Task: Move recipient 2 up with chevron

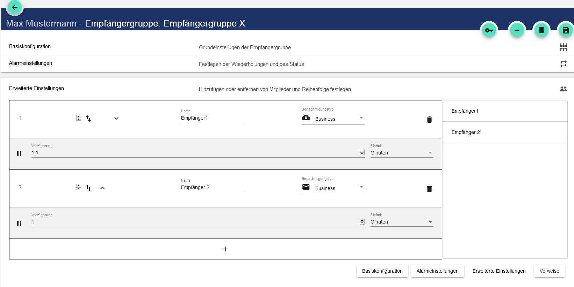Action: tap(102, 188)
